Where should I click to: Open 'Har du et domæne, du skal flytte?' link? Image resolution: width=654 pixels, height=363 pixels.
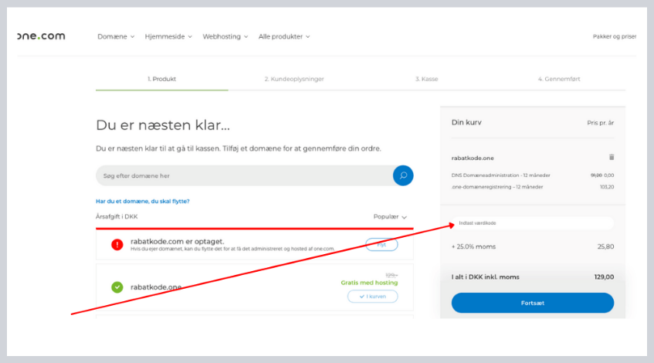pyautogui.click(x=142, y=201)
